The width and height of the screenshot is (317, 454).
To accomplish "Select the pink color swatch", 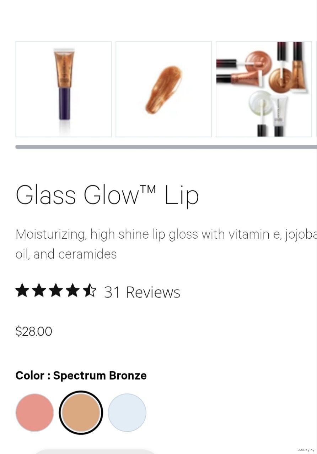I will pyautogui.click(x=34, y=413).
